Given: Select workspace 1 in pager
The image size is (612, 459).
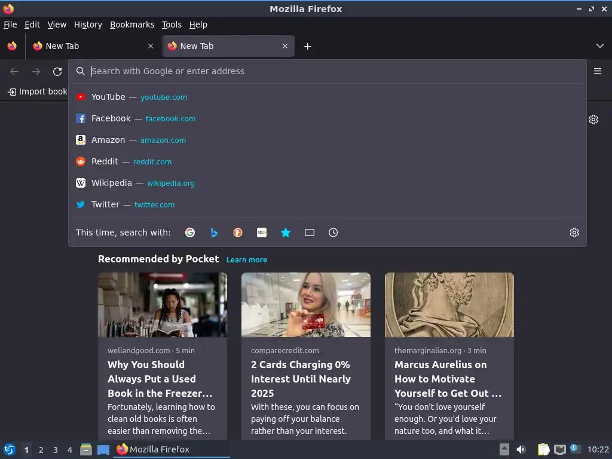Looking at the screenshot, I should [26, 450].
